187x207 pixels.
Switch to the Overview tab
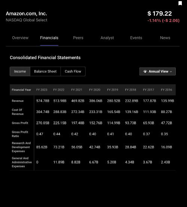pyautogui.click(x=20, y=38)
